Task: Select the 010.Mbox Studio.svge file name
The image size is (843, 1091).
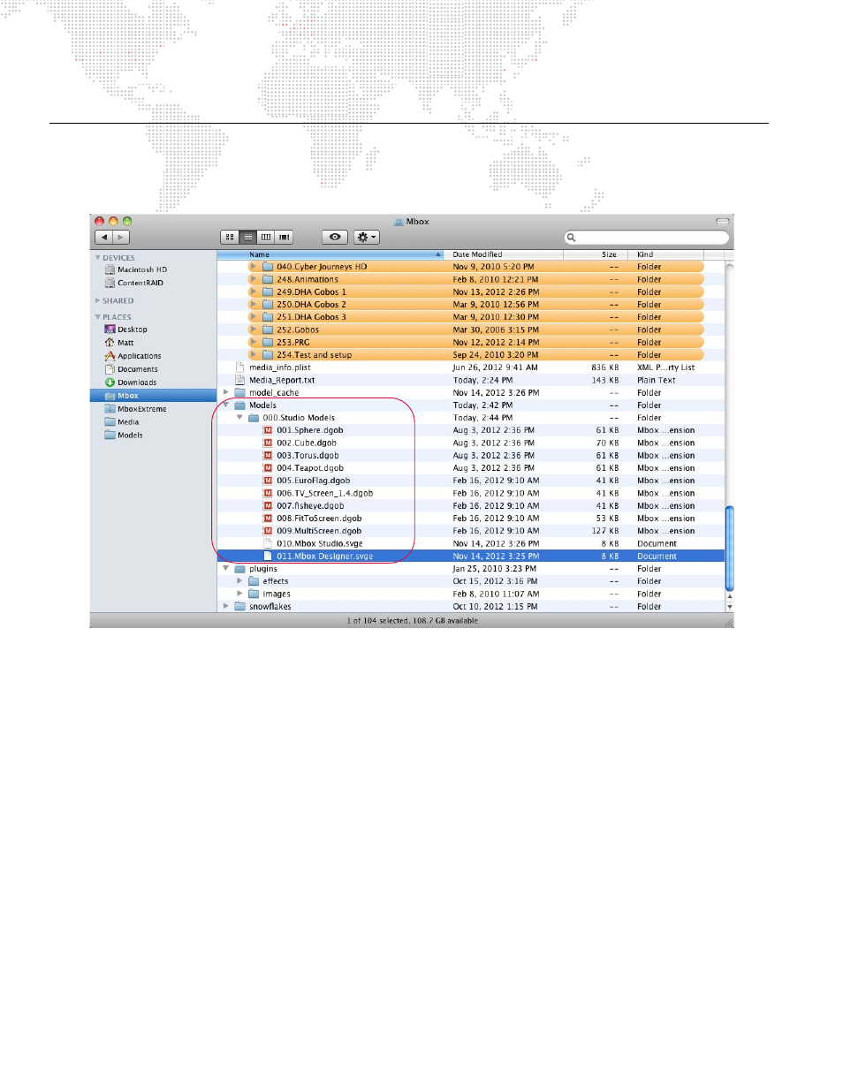Action: (320, 544)
